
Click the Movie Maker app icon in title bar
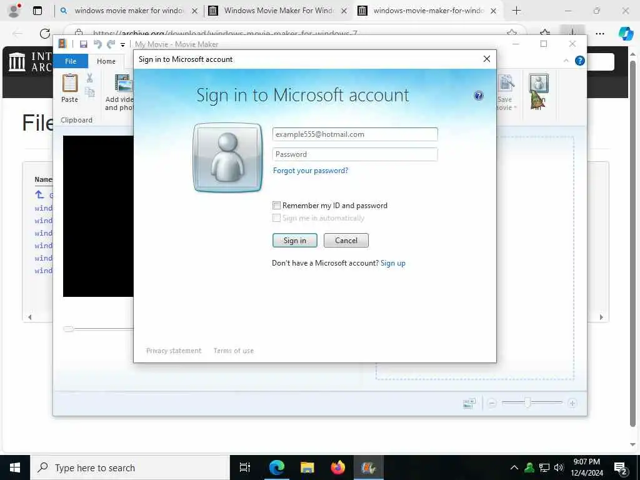pos(62,44)
